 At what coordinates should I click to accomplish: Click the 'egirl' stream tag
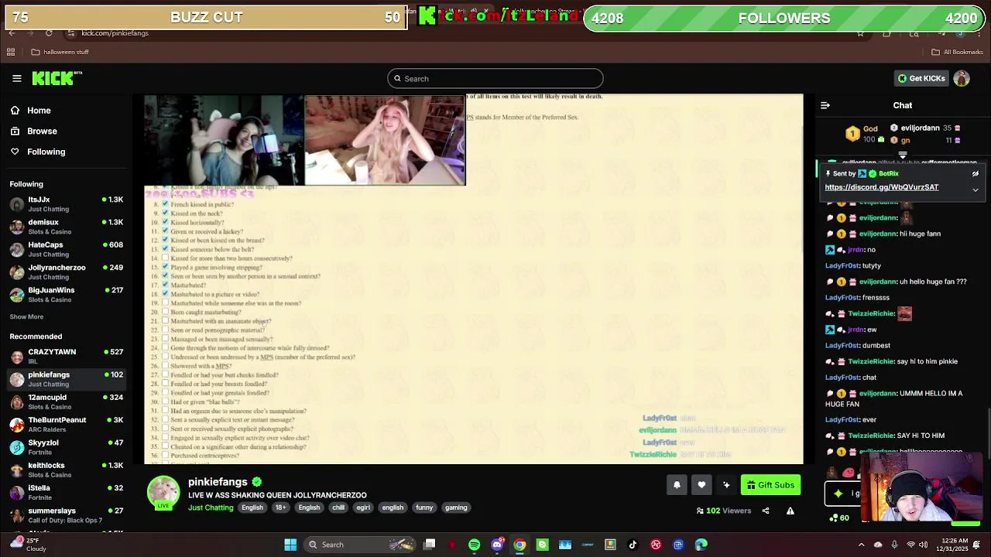[363, 507]
